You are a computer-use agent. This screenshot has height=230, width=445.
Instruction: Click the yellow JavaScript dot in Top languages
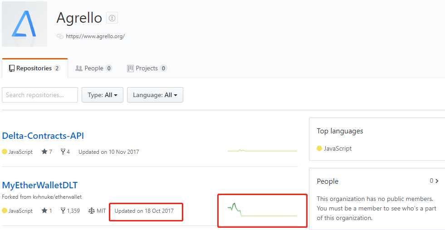click(x=319, y=148)
